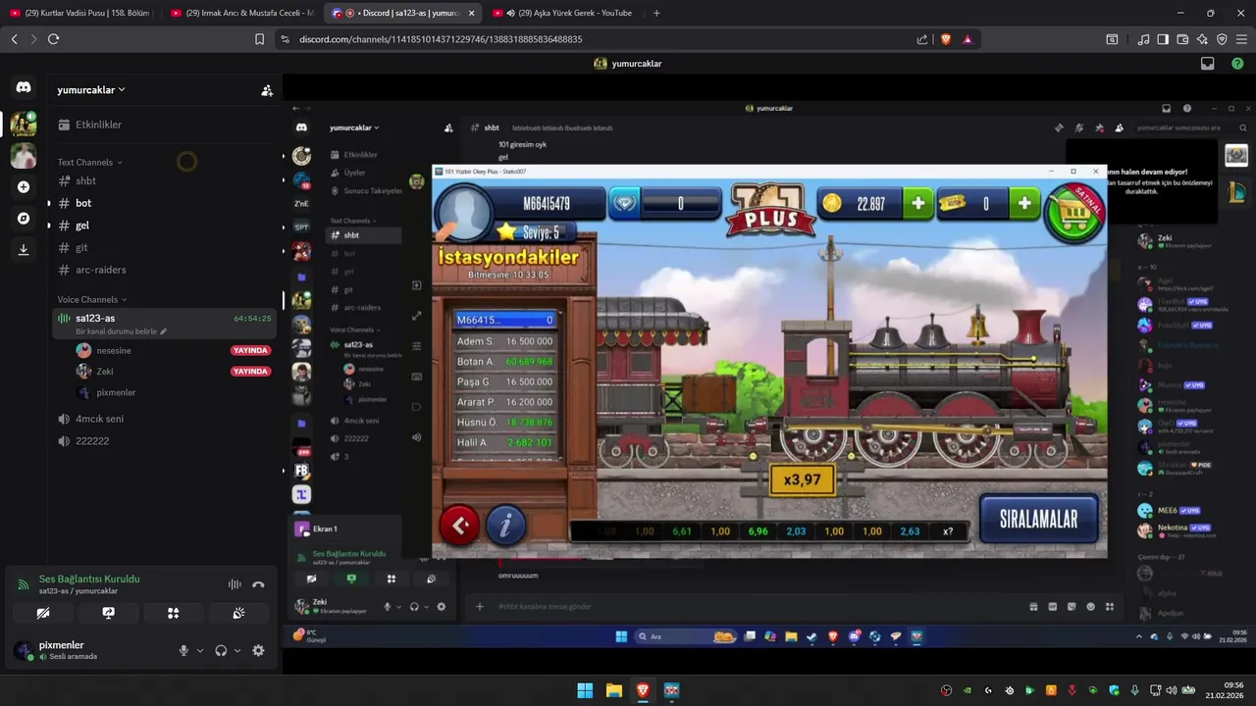Turn on camera in voice panel

coord(43,613)
